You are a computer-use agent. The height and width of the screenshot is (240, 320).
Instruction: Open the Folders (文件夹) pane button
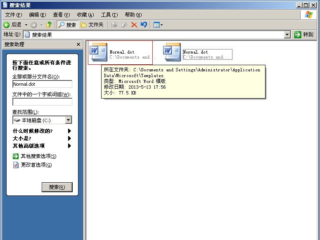(92, 25)
